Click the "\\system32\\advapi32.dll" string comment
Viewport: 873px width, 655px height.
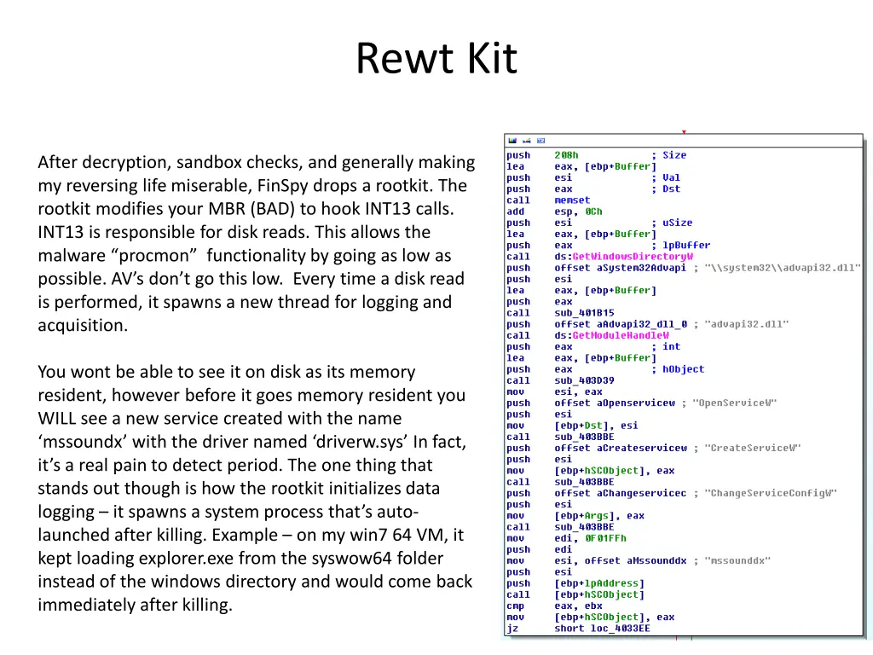[x=783, y=268]
